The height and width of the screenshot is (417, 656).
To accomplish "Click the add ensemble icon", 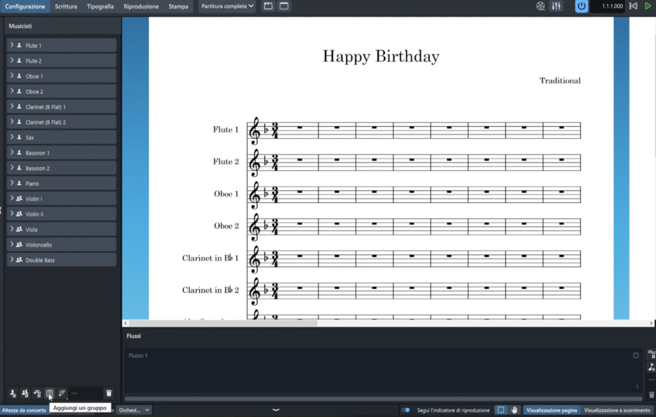I will pos(37,393).
